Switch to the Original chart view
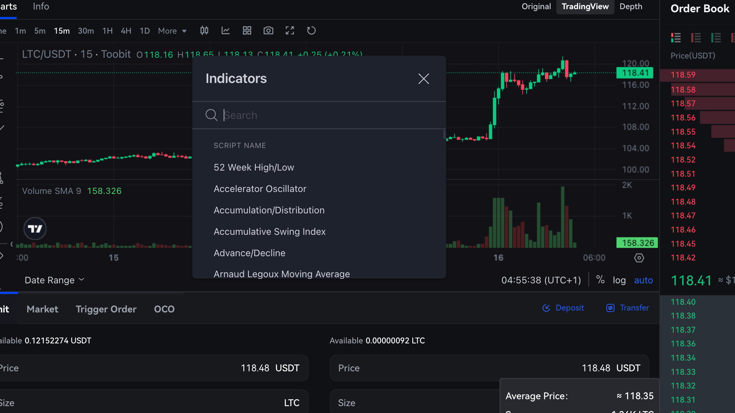Viewport: 735px width, 413px height. coord(536,7)
